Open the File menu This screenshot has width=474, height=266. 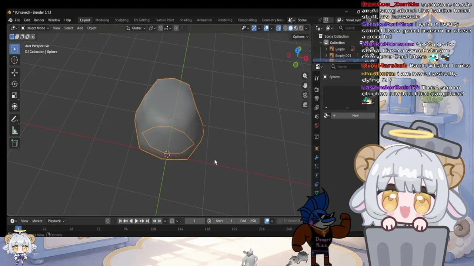(17, 20)
